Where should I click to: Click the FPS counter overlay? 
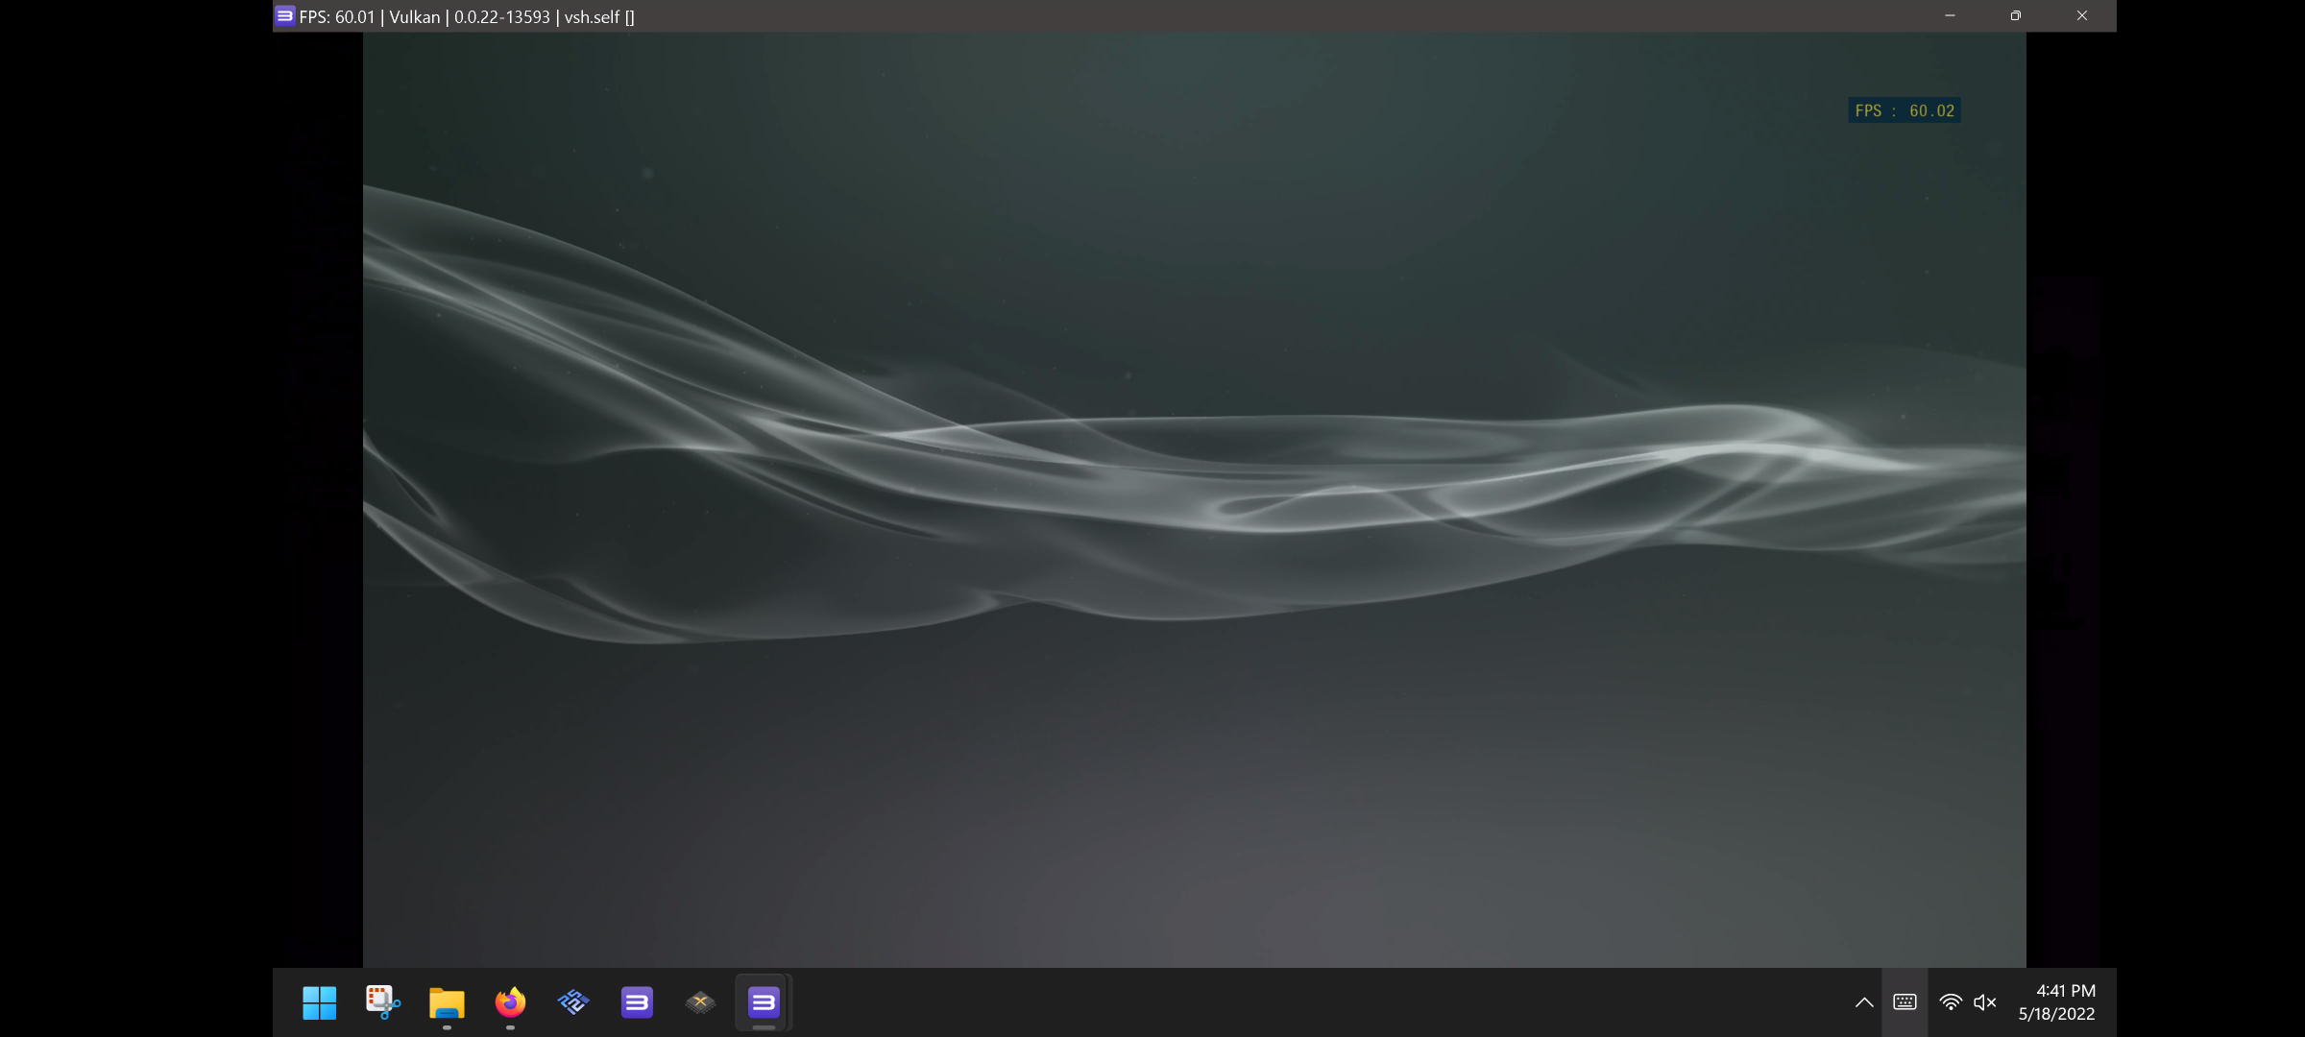pos(1904,109)
